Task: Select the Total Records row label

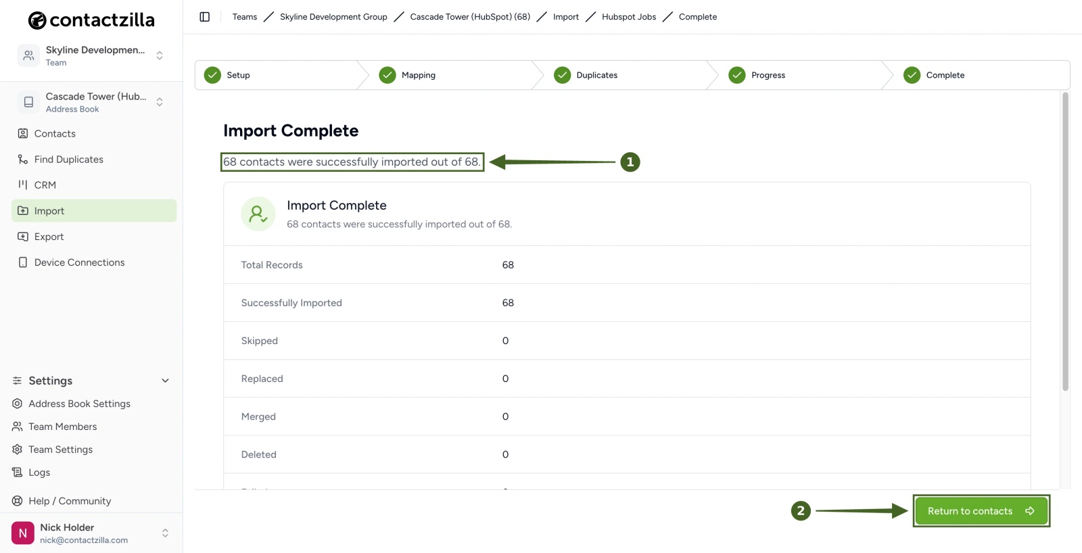Action: (272, 265)
